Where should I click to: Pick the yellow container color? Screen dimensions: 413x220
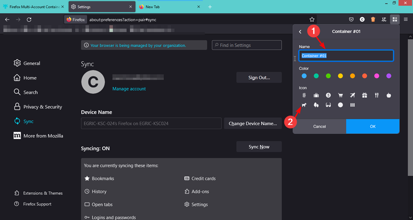pyautogui.click(x=340, y=76)
